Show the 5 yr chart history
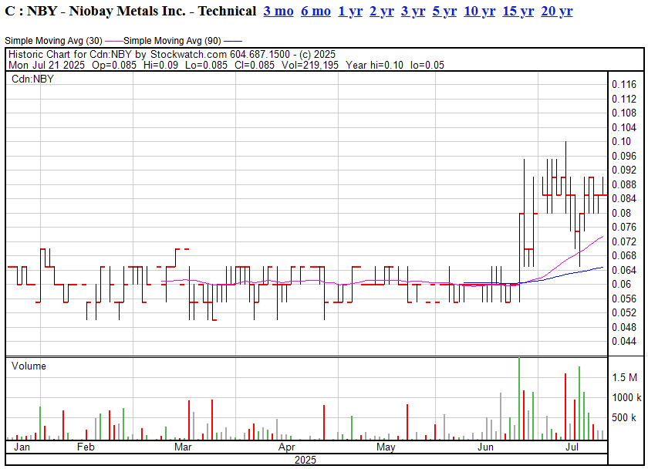This screenshot has width=648, height=469. 444,11
